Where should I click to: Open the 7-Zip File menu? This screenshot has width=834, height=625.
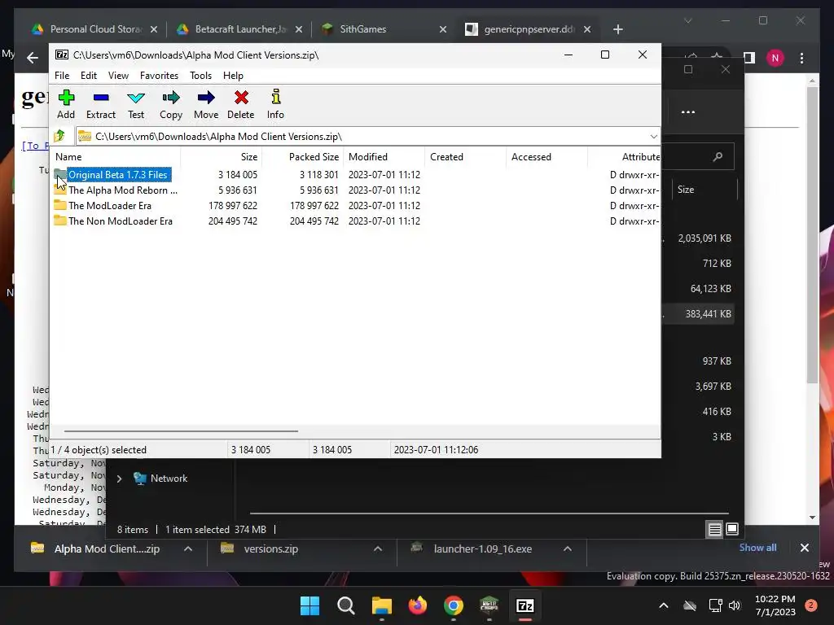[x=62, y=76]
